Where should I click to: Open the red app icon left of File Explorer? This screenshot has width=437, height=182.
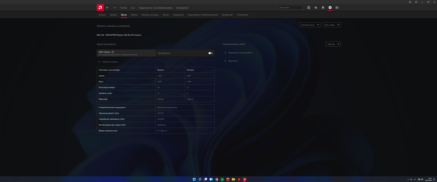point(228,179)
